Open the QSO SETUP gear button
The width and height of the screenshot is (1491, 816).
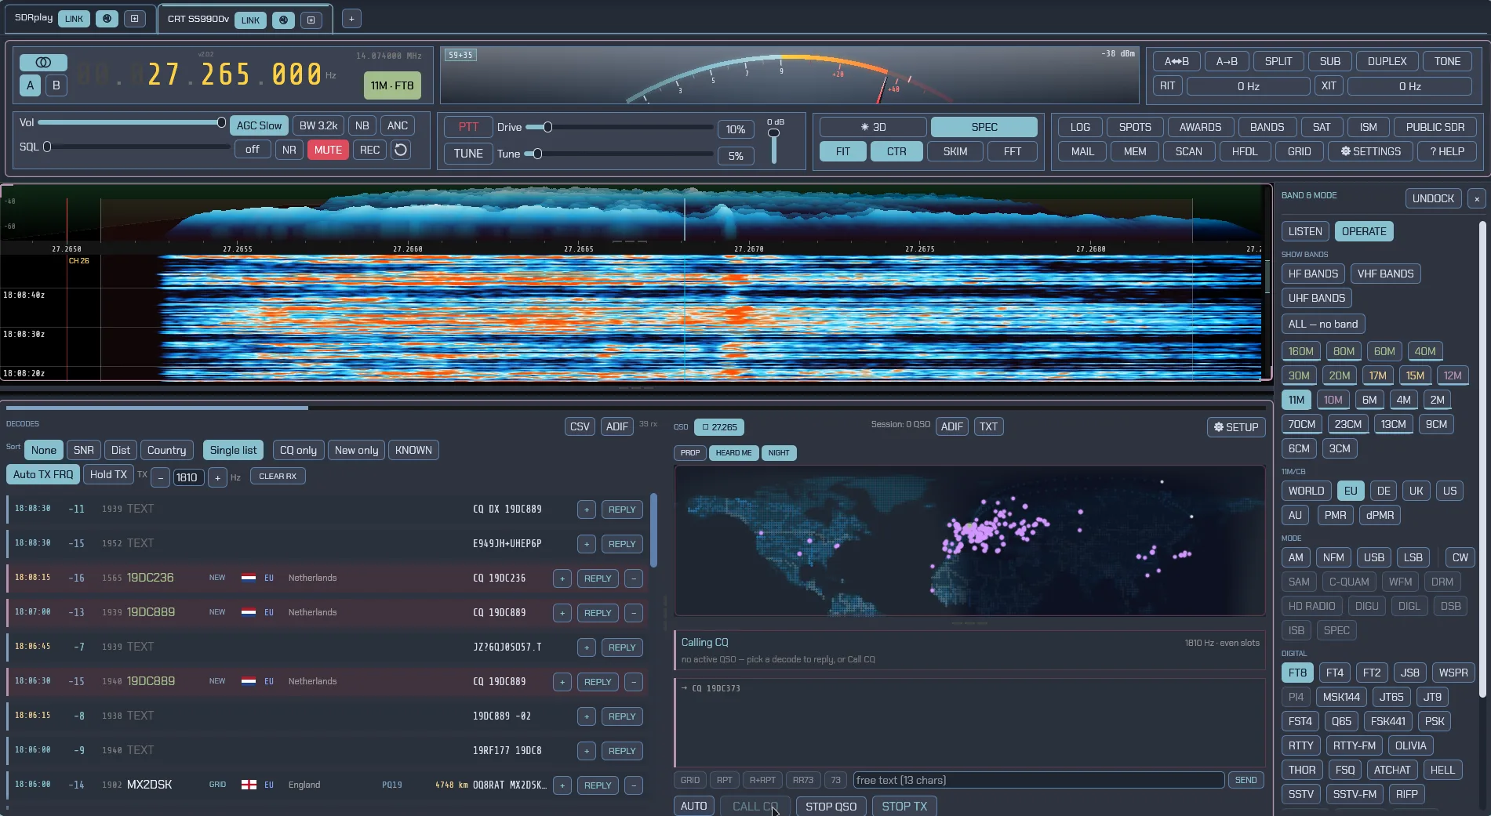pyautogui.click(x=1236, y=427)
